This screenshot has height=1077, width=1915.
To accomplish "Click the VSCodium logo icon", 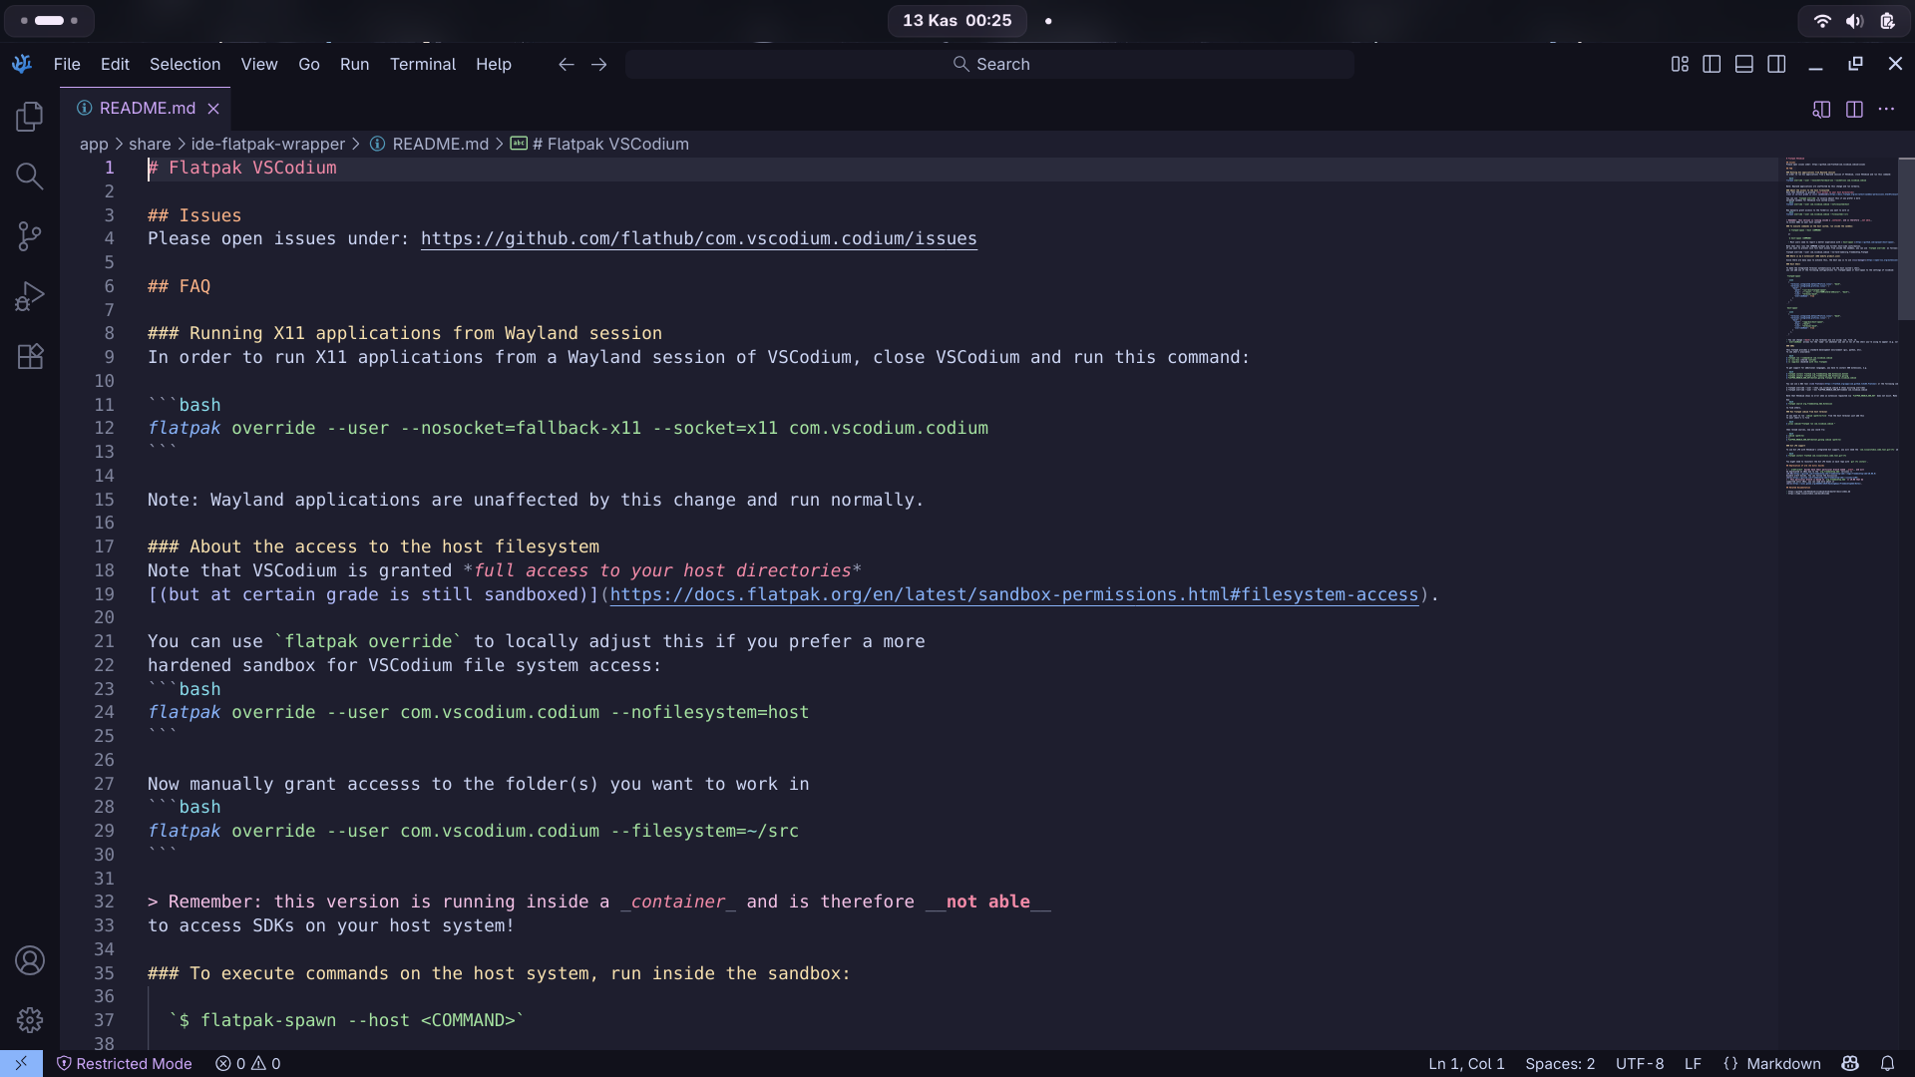I will [x=22, y=64].
